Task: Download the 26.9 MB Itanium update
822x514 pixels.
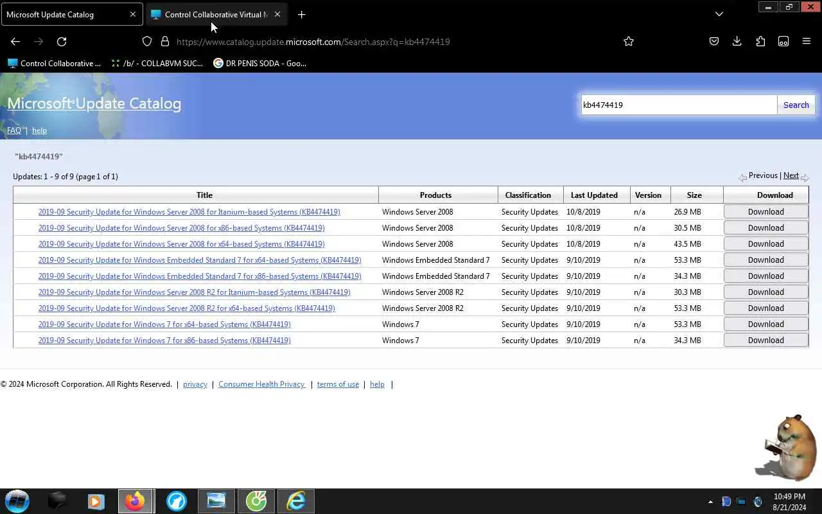Action: click(x=765, y=211)
